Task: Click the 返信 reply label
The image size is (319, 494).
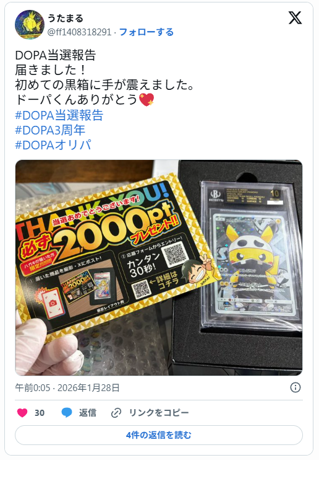Action: click(x=88, y=413)
